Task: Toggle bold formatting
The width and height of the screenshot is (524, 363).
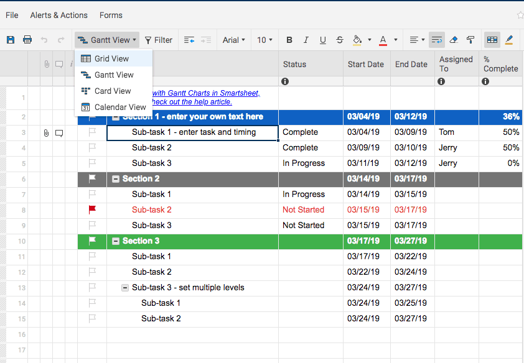Action: point(289,40)
